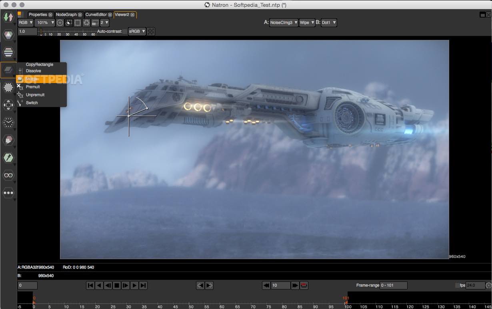The height and width of the screenshot is (309, 492).
Task: Open the A input NoiseCImg3 dropdown
Action: (284, 22)
